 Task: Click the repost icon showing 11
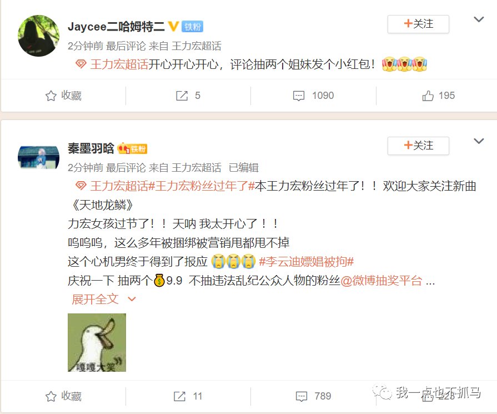click(x=180, y=396)
